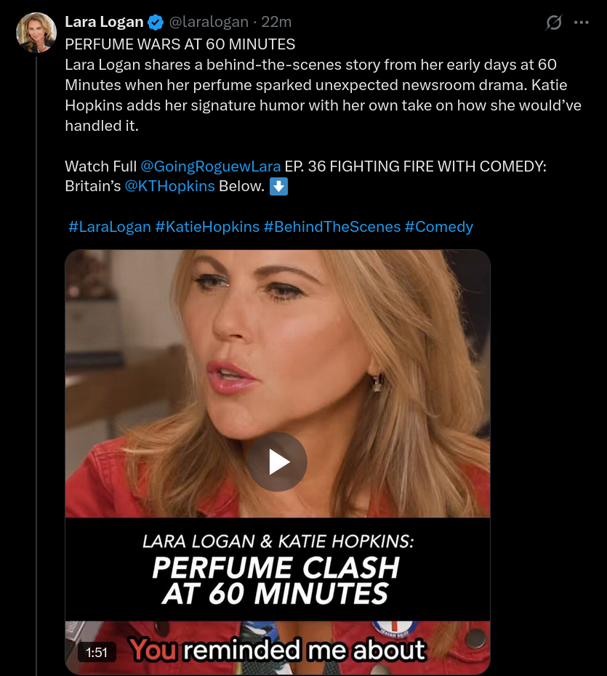Open the 22m post timestamp
The image size is (607, 676).
click(x=276, y=22)
